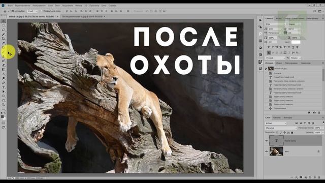Enable the Auto-Select checkbox
This screenshot has height=183, width=325.
(x=13, y=11)
